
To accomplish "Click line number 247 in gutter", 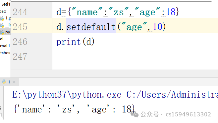I will point(20,56).
